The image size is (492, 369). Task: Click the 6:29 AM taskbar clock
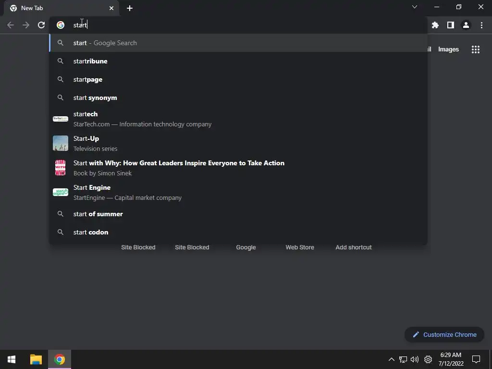[x=451, y=359]
